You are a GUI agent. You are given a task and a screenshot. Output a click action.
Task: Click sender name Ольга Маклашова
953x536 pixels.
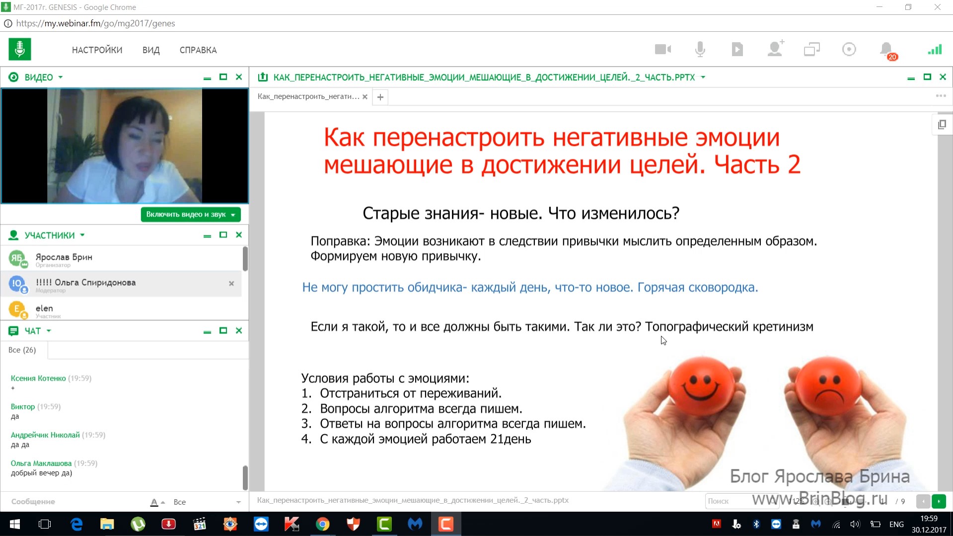(x=41, y=463)
